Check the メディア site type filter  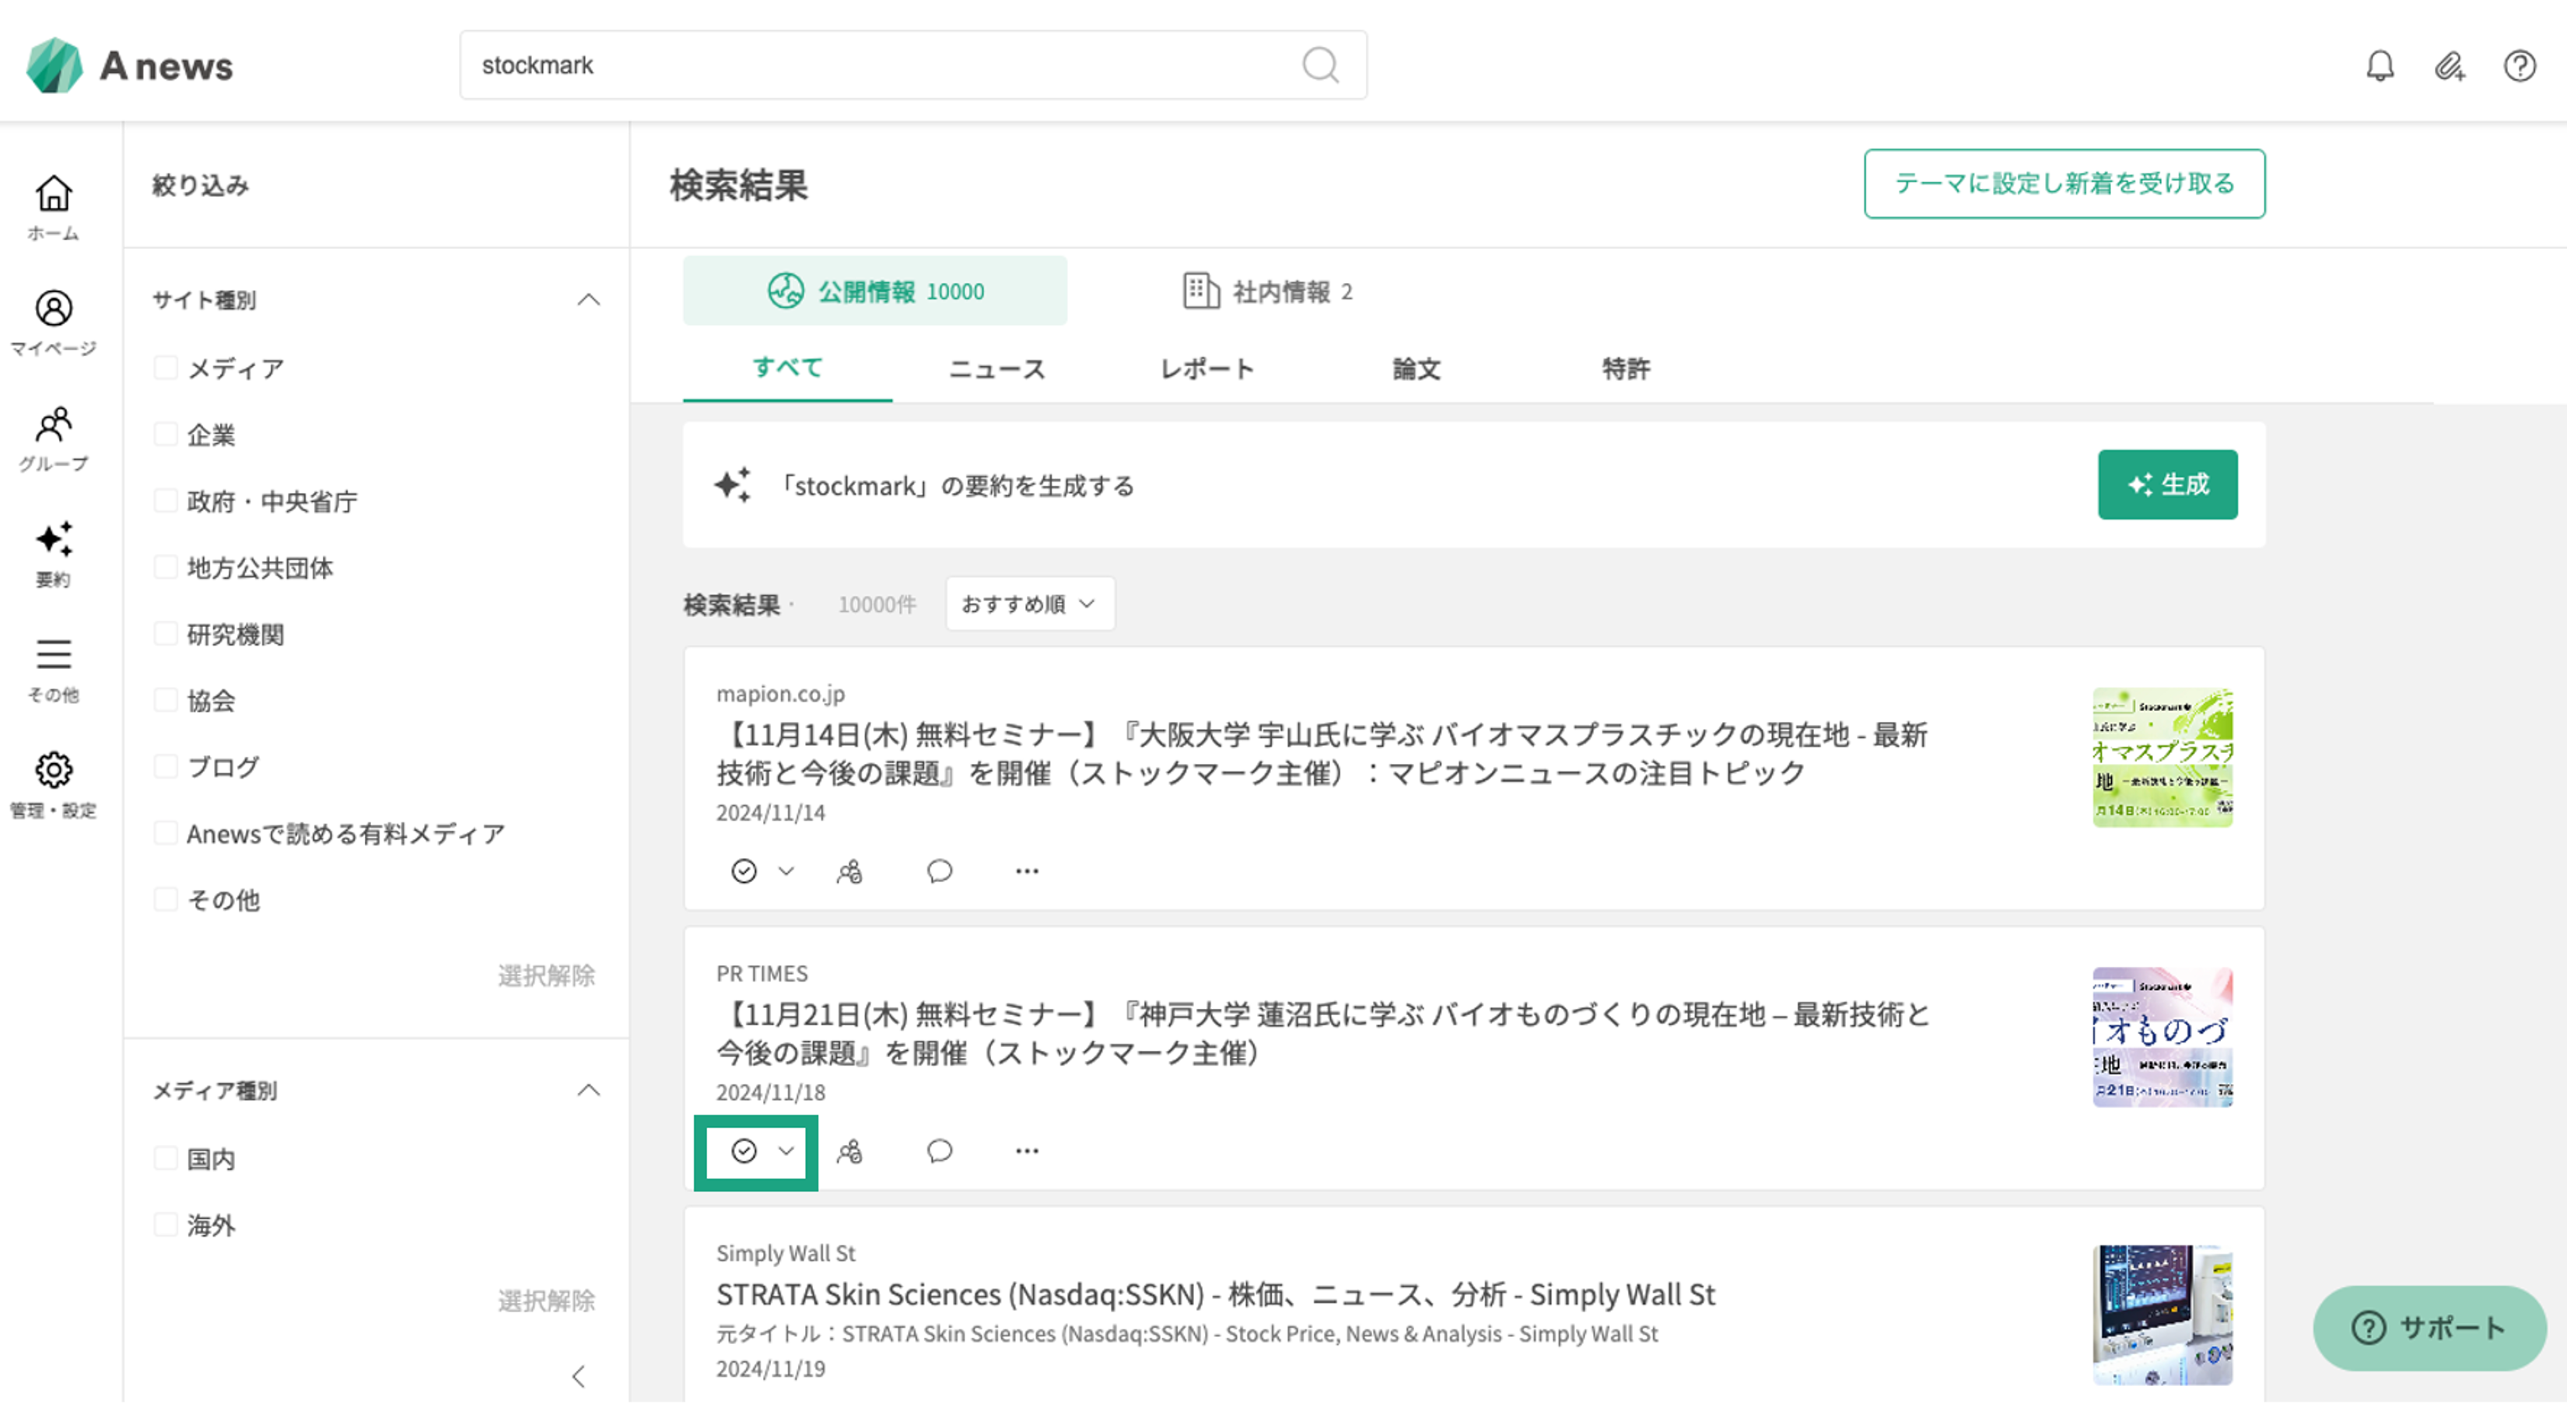(166, 368)
